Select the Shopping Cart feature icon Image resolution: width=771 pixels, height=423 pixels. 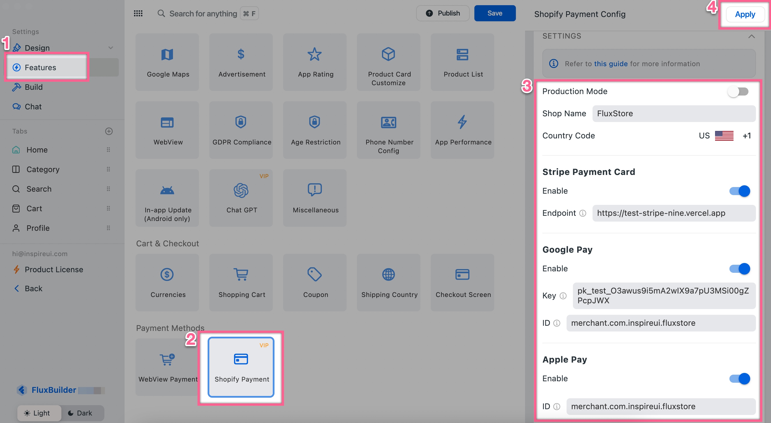241,275
